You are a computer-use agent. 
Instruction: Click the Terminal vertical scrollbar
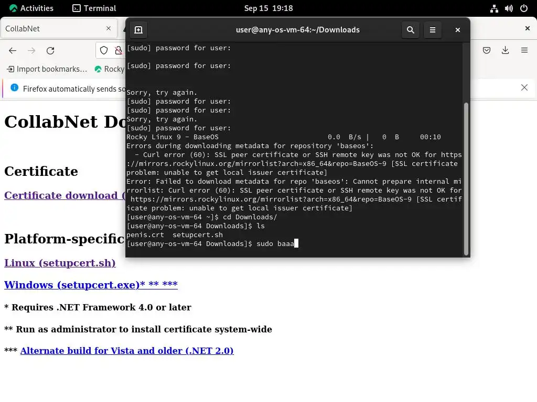coord(466,179)
